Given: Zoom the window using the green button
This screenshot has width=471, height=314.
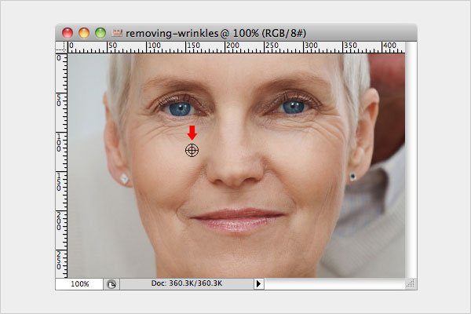Looking at the screenshot, I should 100,33.
